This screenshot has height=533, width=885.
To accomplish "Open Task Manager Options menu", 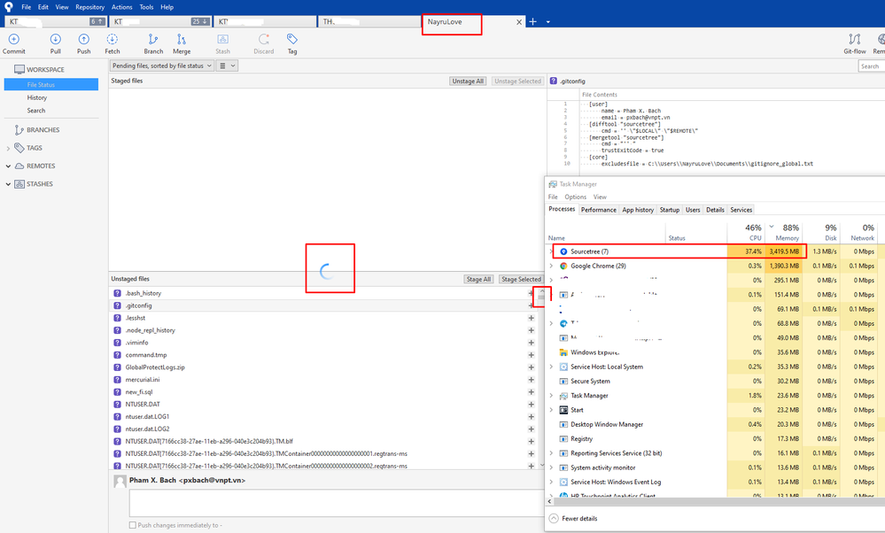I will coord(575,197).
